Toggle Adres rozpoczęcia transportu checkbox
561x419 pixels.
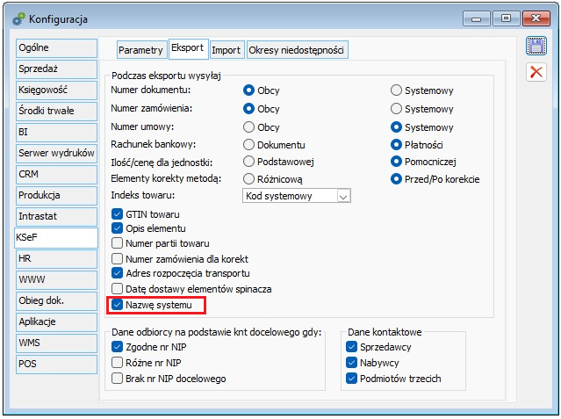117,273
